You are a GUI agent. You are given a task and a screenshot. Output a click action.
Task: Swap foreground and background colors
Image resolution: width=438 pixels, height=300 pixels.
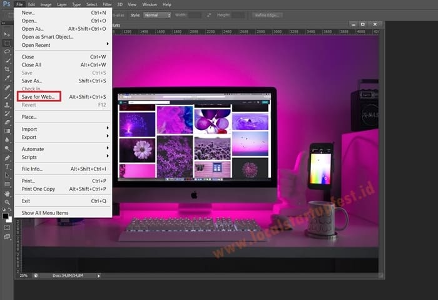click(x=10, y=209)
